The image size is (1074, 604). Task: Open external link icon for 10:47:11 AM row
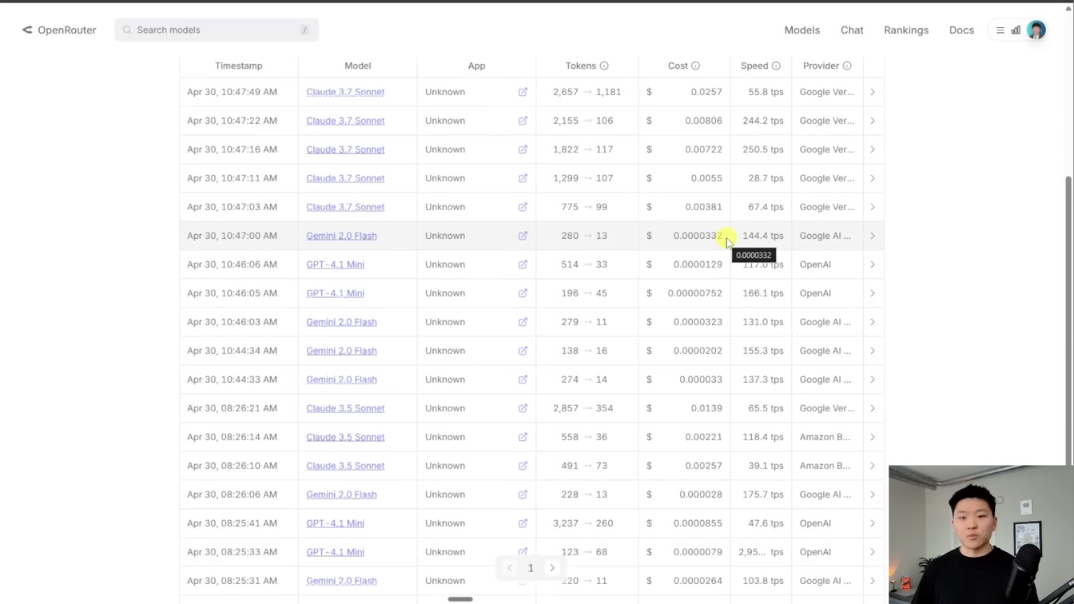click(523, 178)
